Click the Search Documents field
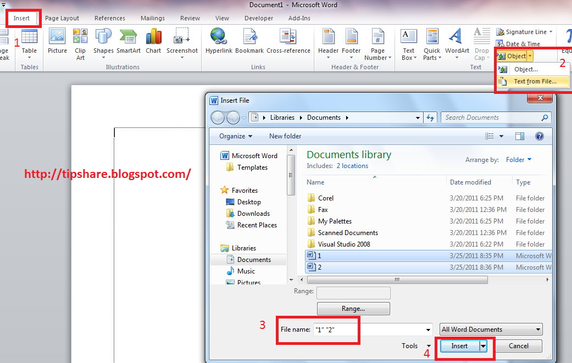 [491, 118]
